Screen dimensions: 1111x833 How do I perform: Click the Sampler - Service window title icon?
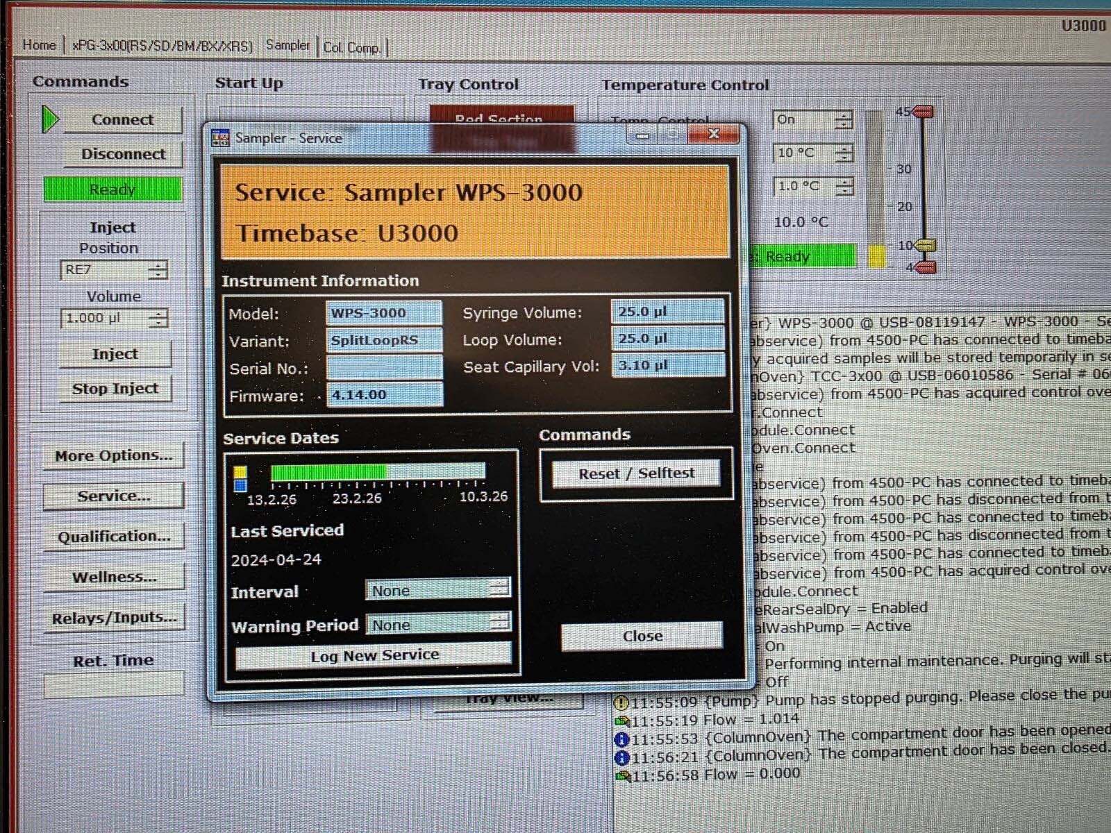tap(221, 137)
